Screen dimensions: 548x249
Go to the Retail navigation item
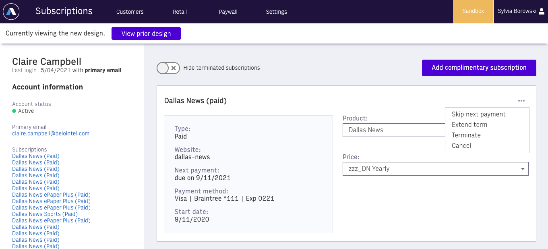coord(180,12)
